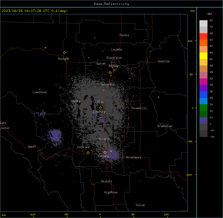The height and width of the screenshot is (218, 223).
Task: Click the -100 tick label on bottom axis
Action: point(32,215)
